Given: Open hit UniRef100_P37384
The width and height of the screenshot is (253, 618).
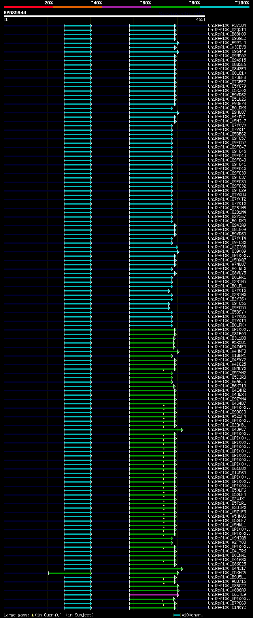Looking at the screenshot, I should tap(227, 26).
